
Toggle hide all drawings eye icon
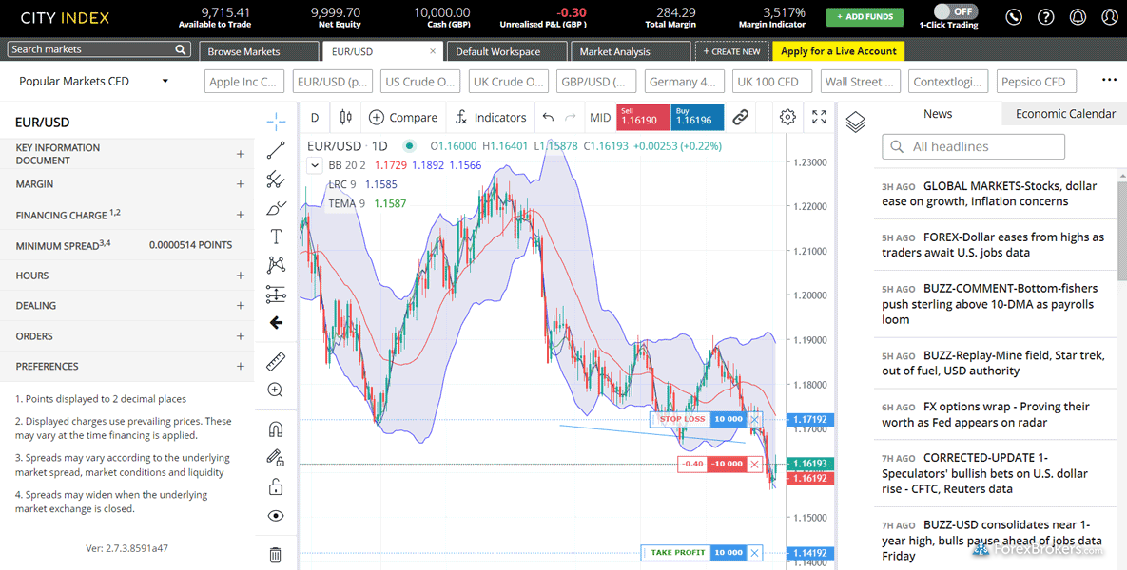click(x=275, y=516)
